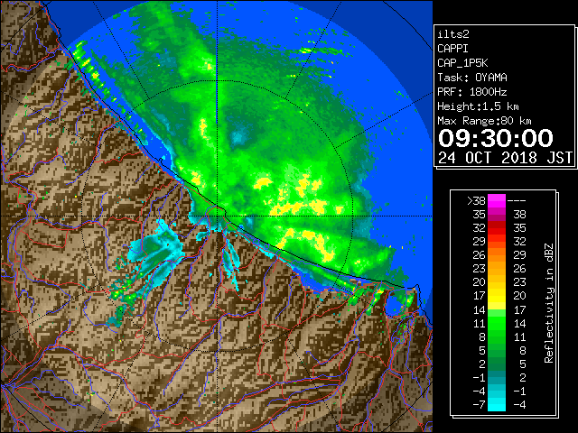The height and width of the screenshot is (433, 578).
Task: Click the red 32 legend color swatch
Action: coord(497,228)
